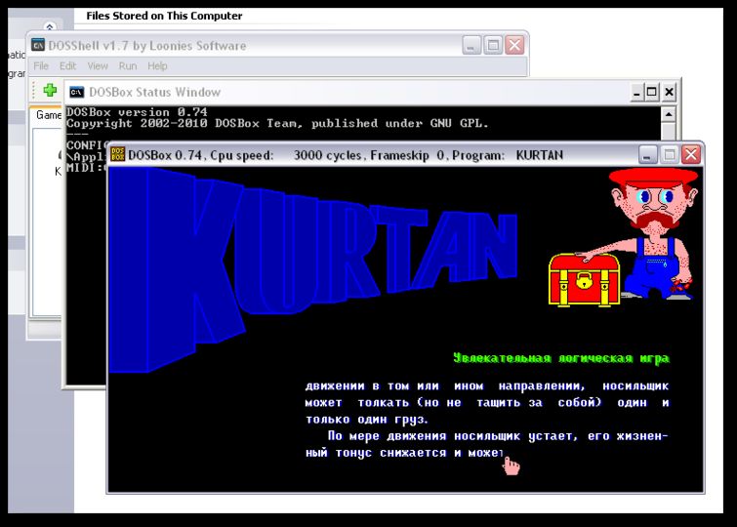The image size is (737, 527).
Task: Close the DOSShell window
Action: (514, 46)
